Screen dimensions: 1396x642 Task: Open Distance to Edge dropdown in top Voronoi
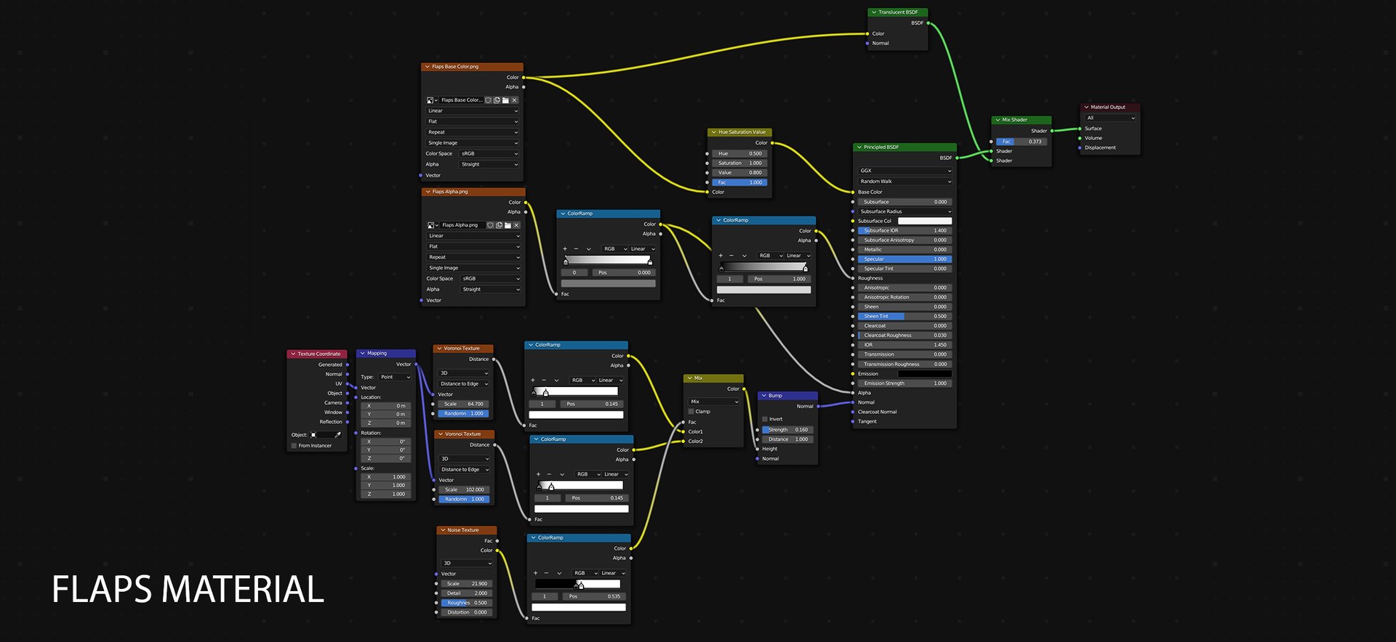point(464,383)
